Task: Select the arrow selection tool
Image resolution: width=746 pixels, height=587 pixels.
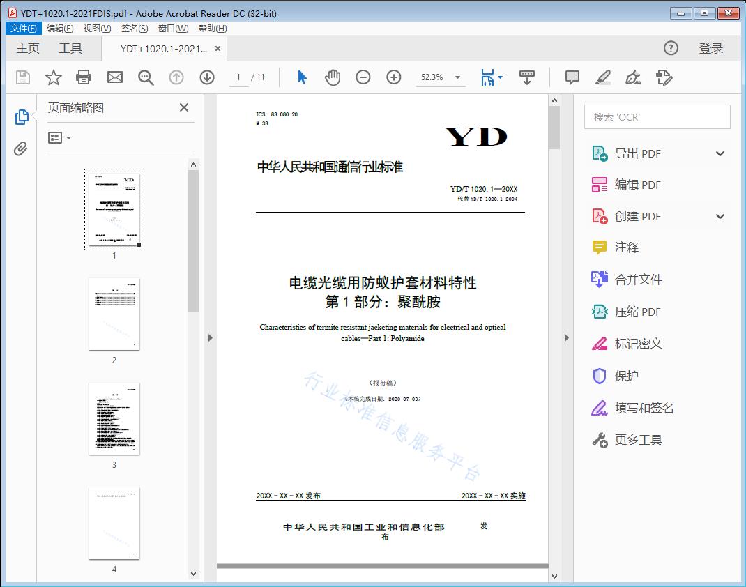Action: click(302, 77)
